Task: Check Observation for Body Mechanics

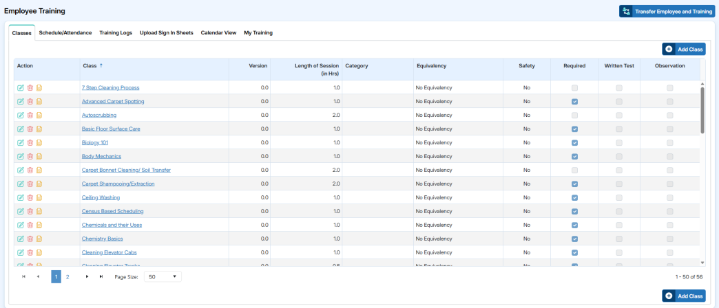Action: [x=670, y=156]
